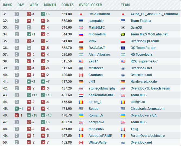The width and height of the screenshot is (181, 146).
Task: Click the TEAM column header
Action: [125, 5]
